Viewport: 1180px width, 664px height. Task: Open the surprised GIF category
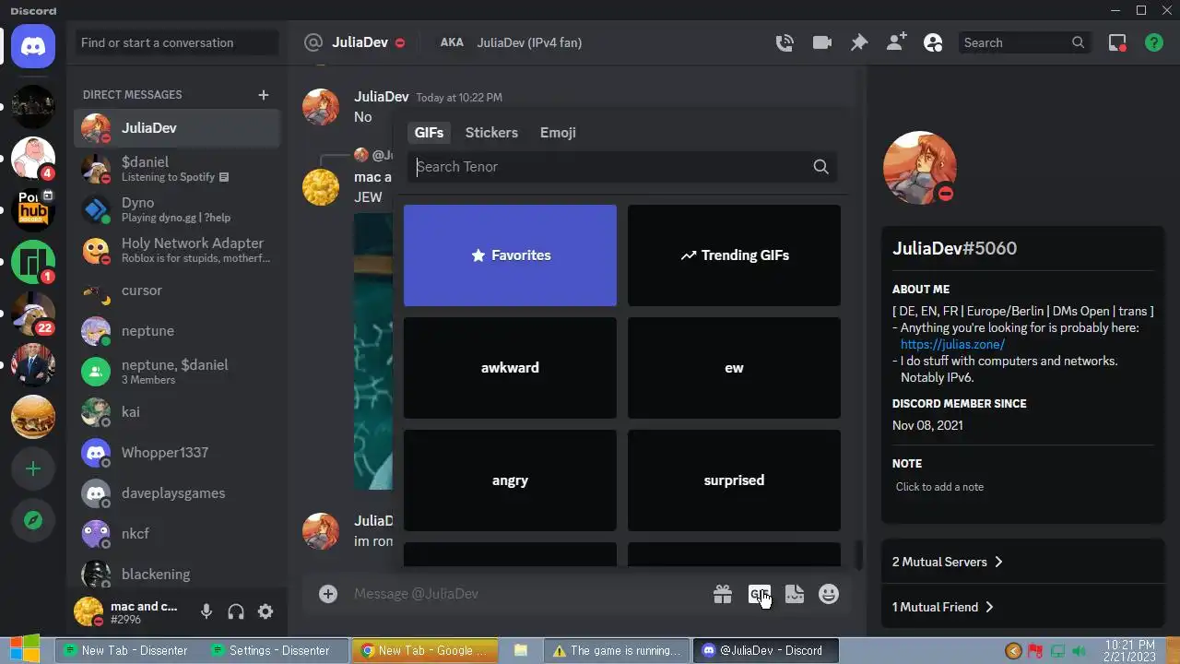[x=734, y=480]
